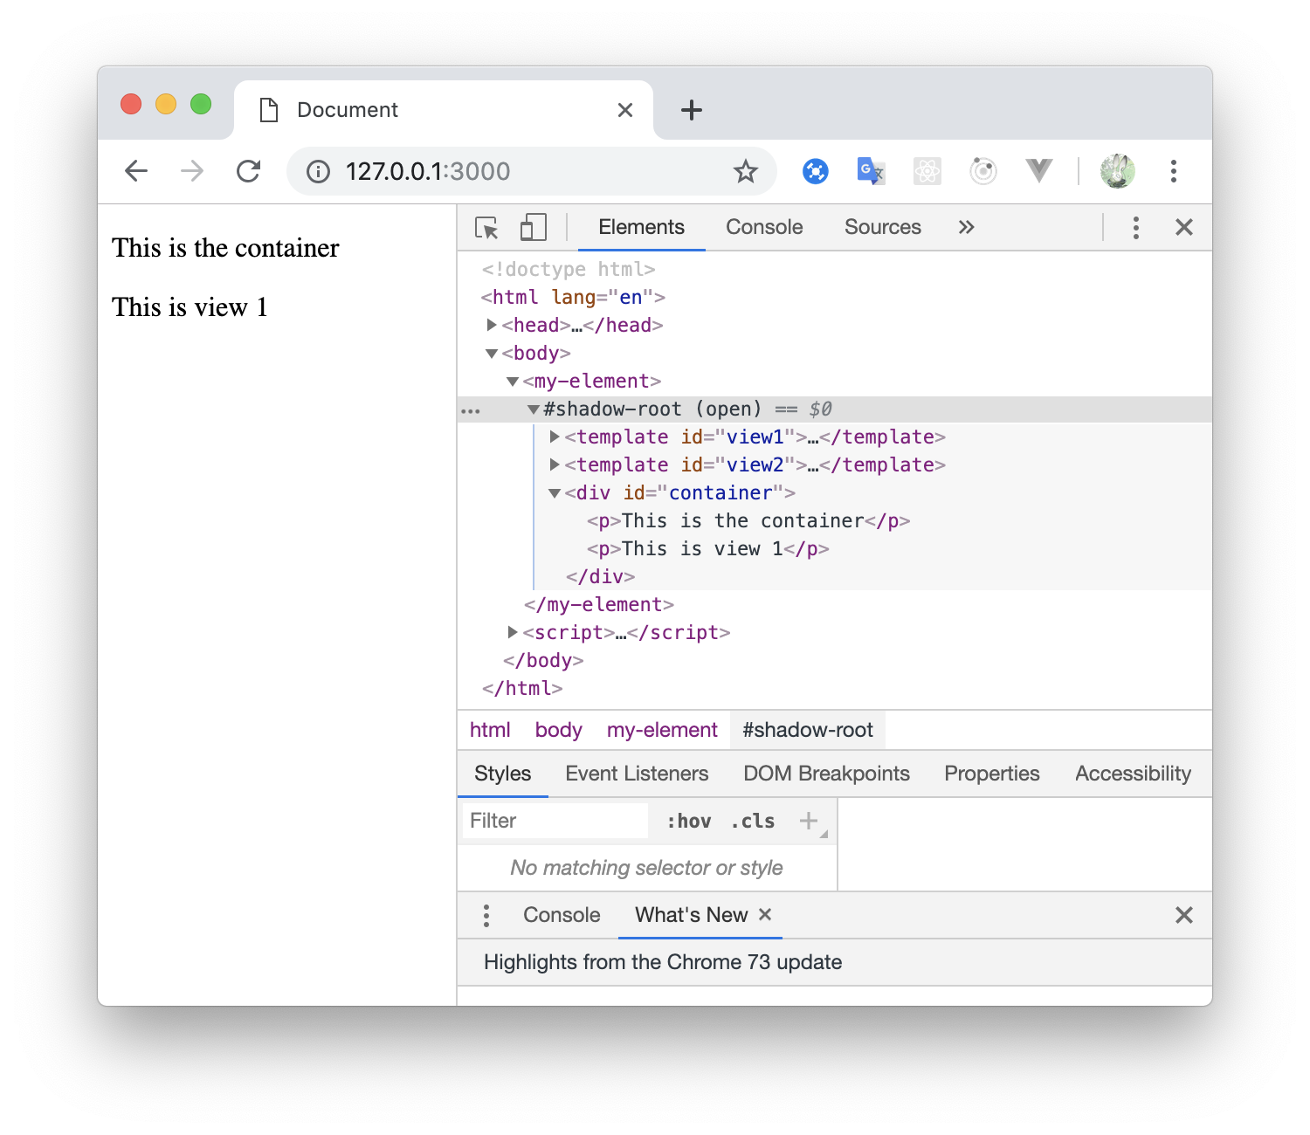Click the styles Filter input field

tap(554, 821)
